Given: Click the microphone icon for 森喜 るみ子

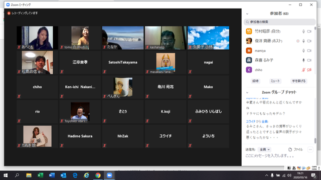Looking at the screenshot, I should pyautogui.click(x=303, y=60).
